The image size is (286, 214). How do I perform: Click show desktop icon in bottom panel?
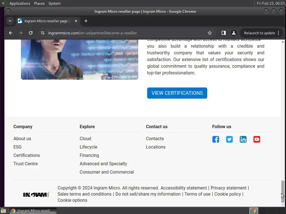point(3,211)
